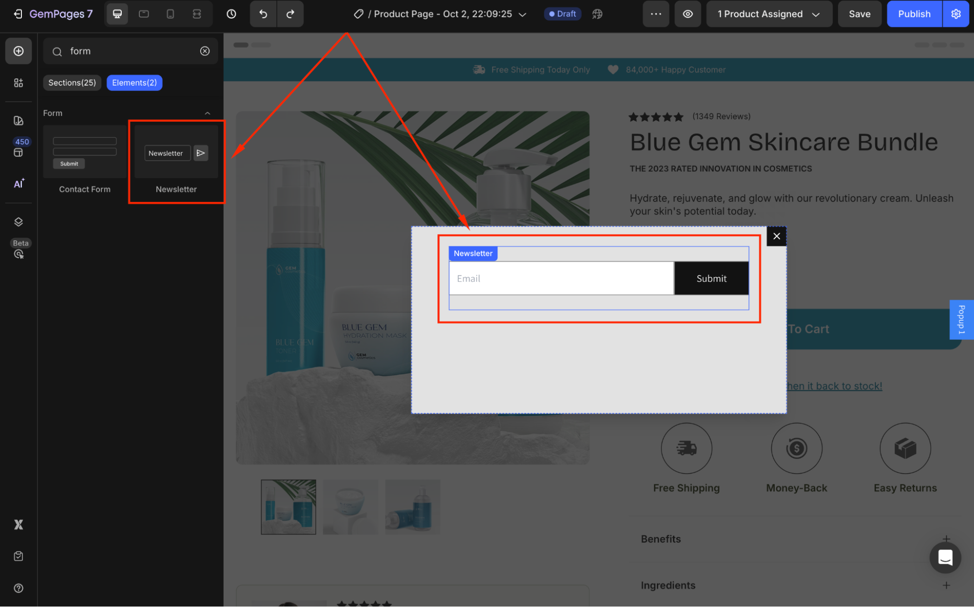
Task: Click the redo arrow button
Action: (290, 14)
